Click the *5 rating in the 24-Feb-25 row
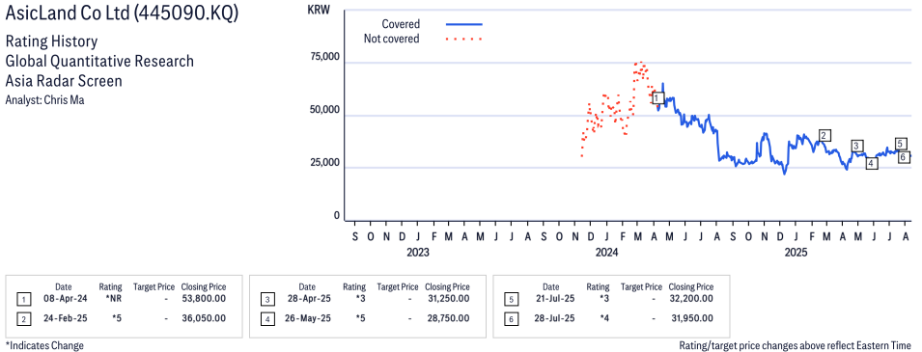The image size is (922, 352). [x=116, y=318]
